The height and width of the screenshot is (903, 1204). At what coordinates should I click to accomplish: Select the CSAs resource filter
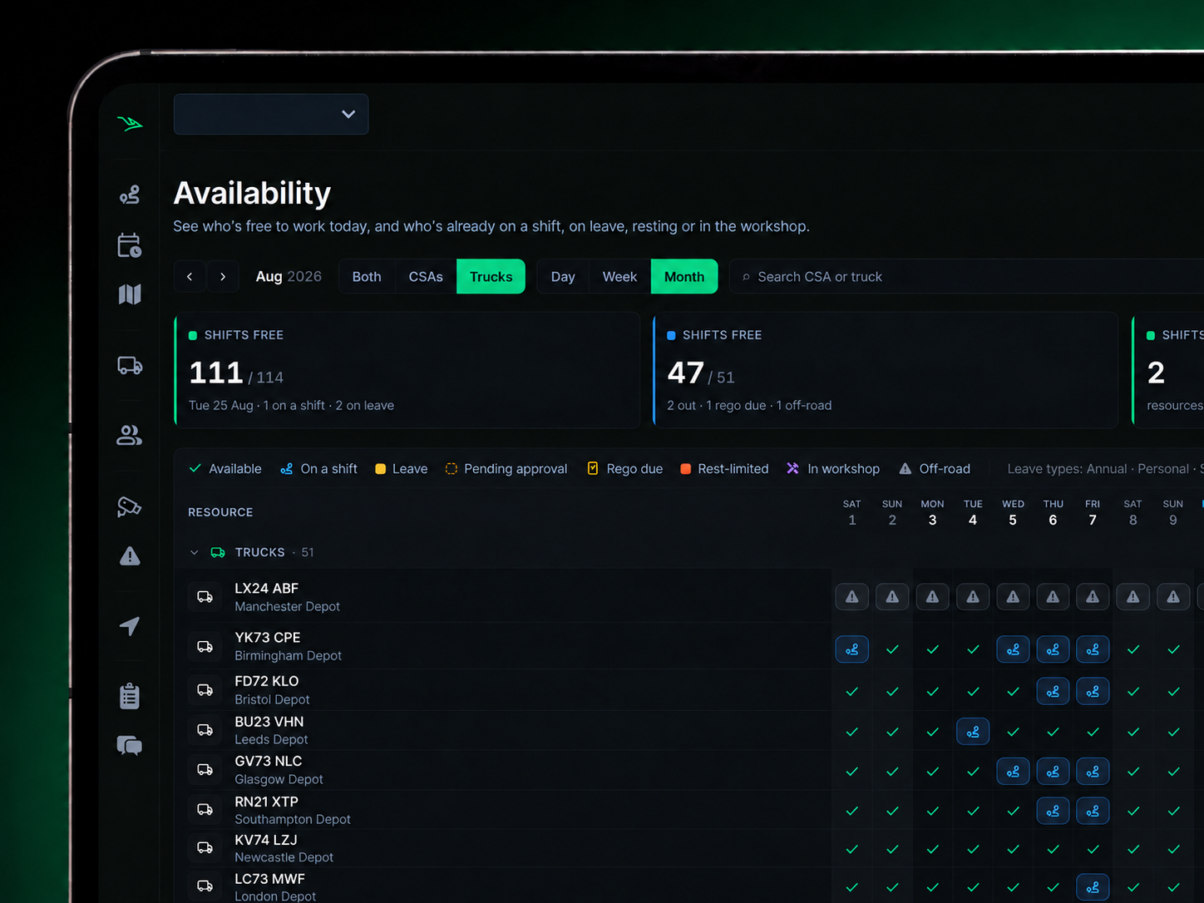426,277
